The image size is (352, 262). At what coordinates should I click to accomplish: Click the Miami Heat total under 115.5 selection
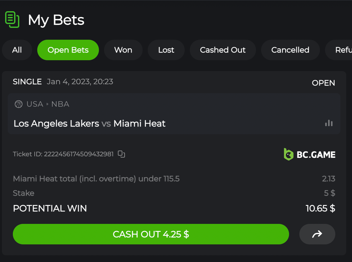coord(96,178)
